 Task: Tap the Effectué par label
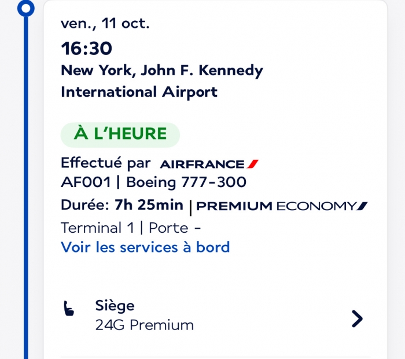(x=106, y=163)
